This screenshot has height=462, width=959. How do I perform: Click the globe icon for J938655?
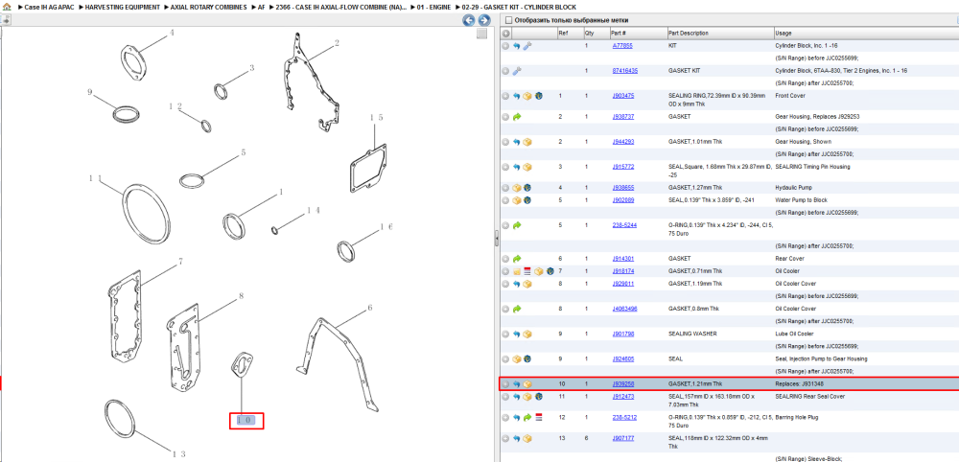pyautogui.click(x=527, y=188)
